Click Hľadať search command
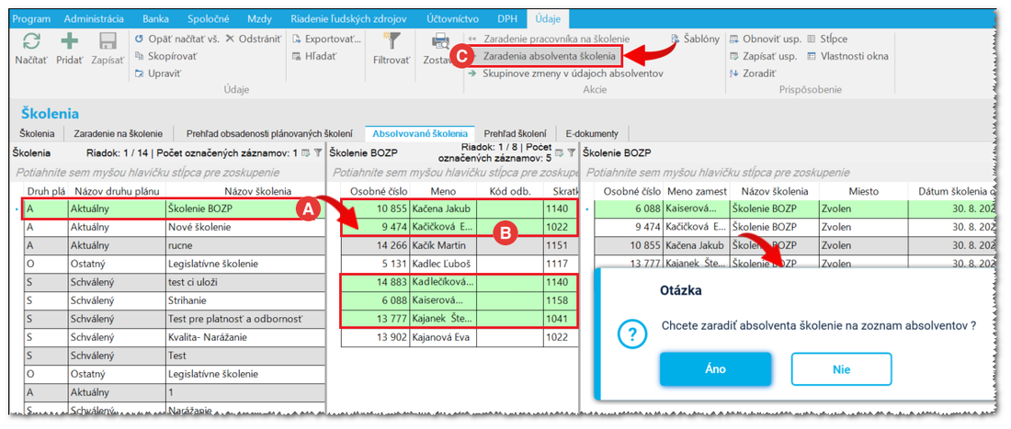1011x429 pixels. click(x=315, y=56)
